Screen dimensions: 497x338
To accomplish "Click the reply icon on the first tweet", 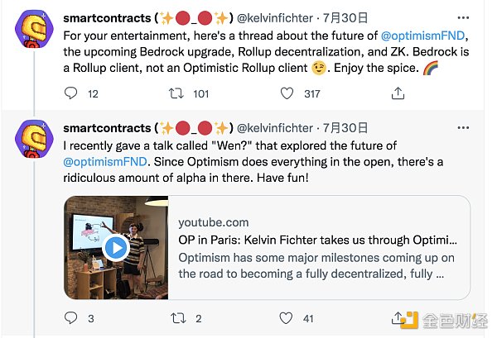I will point(70,94).
